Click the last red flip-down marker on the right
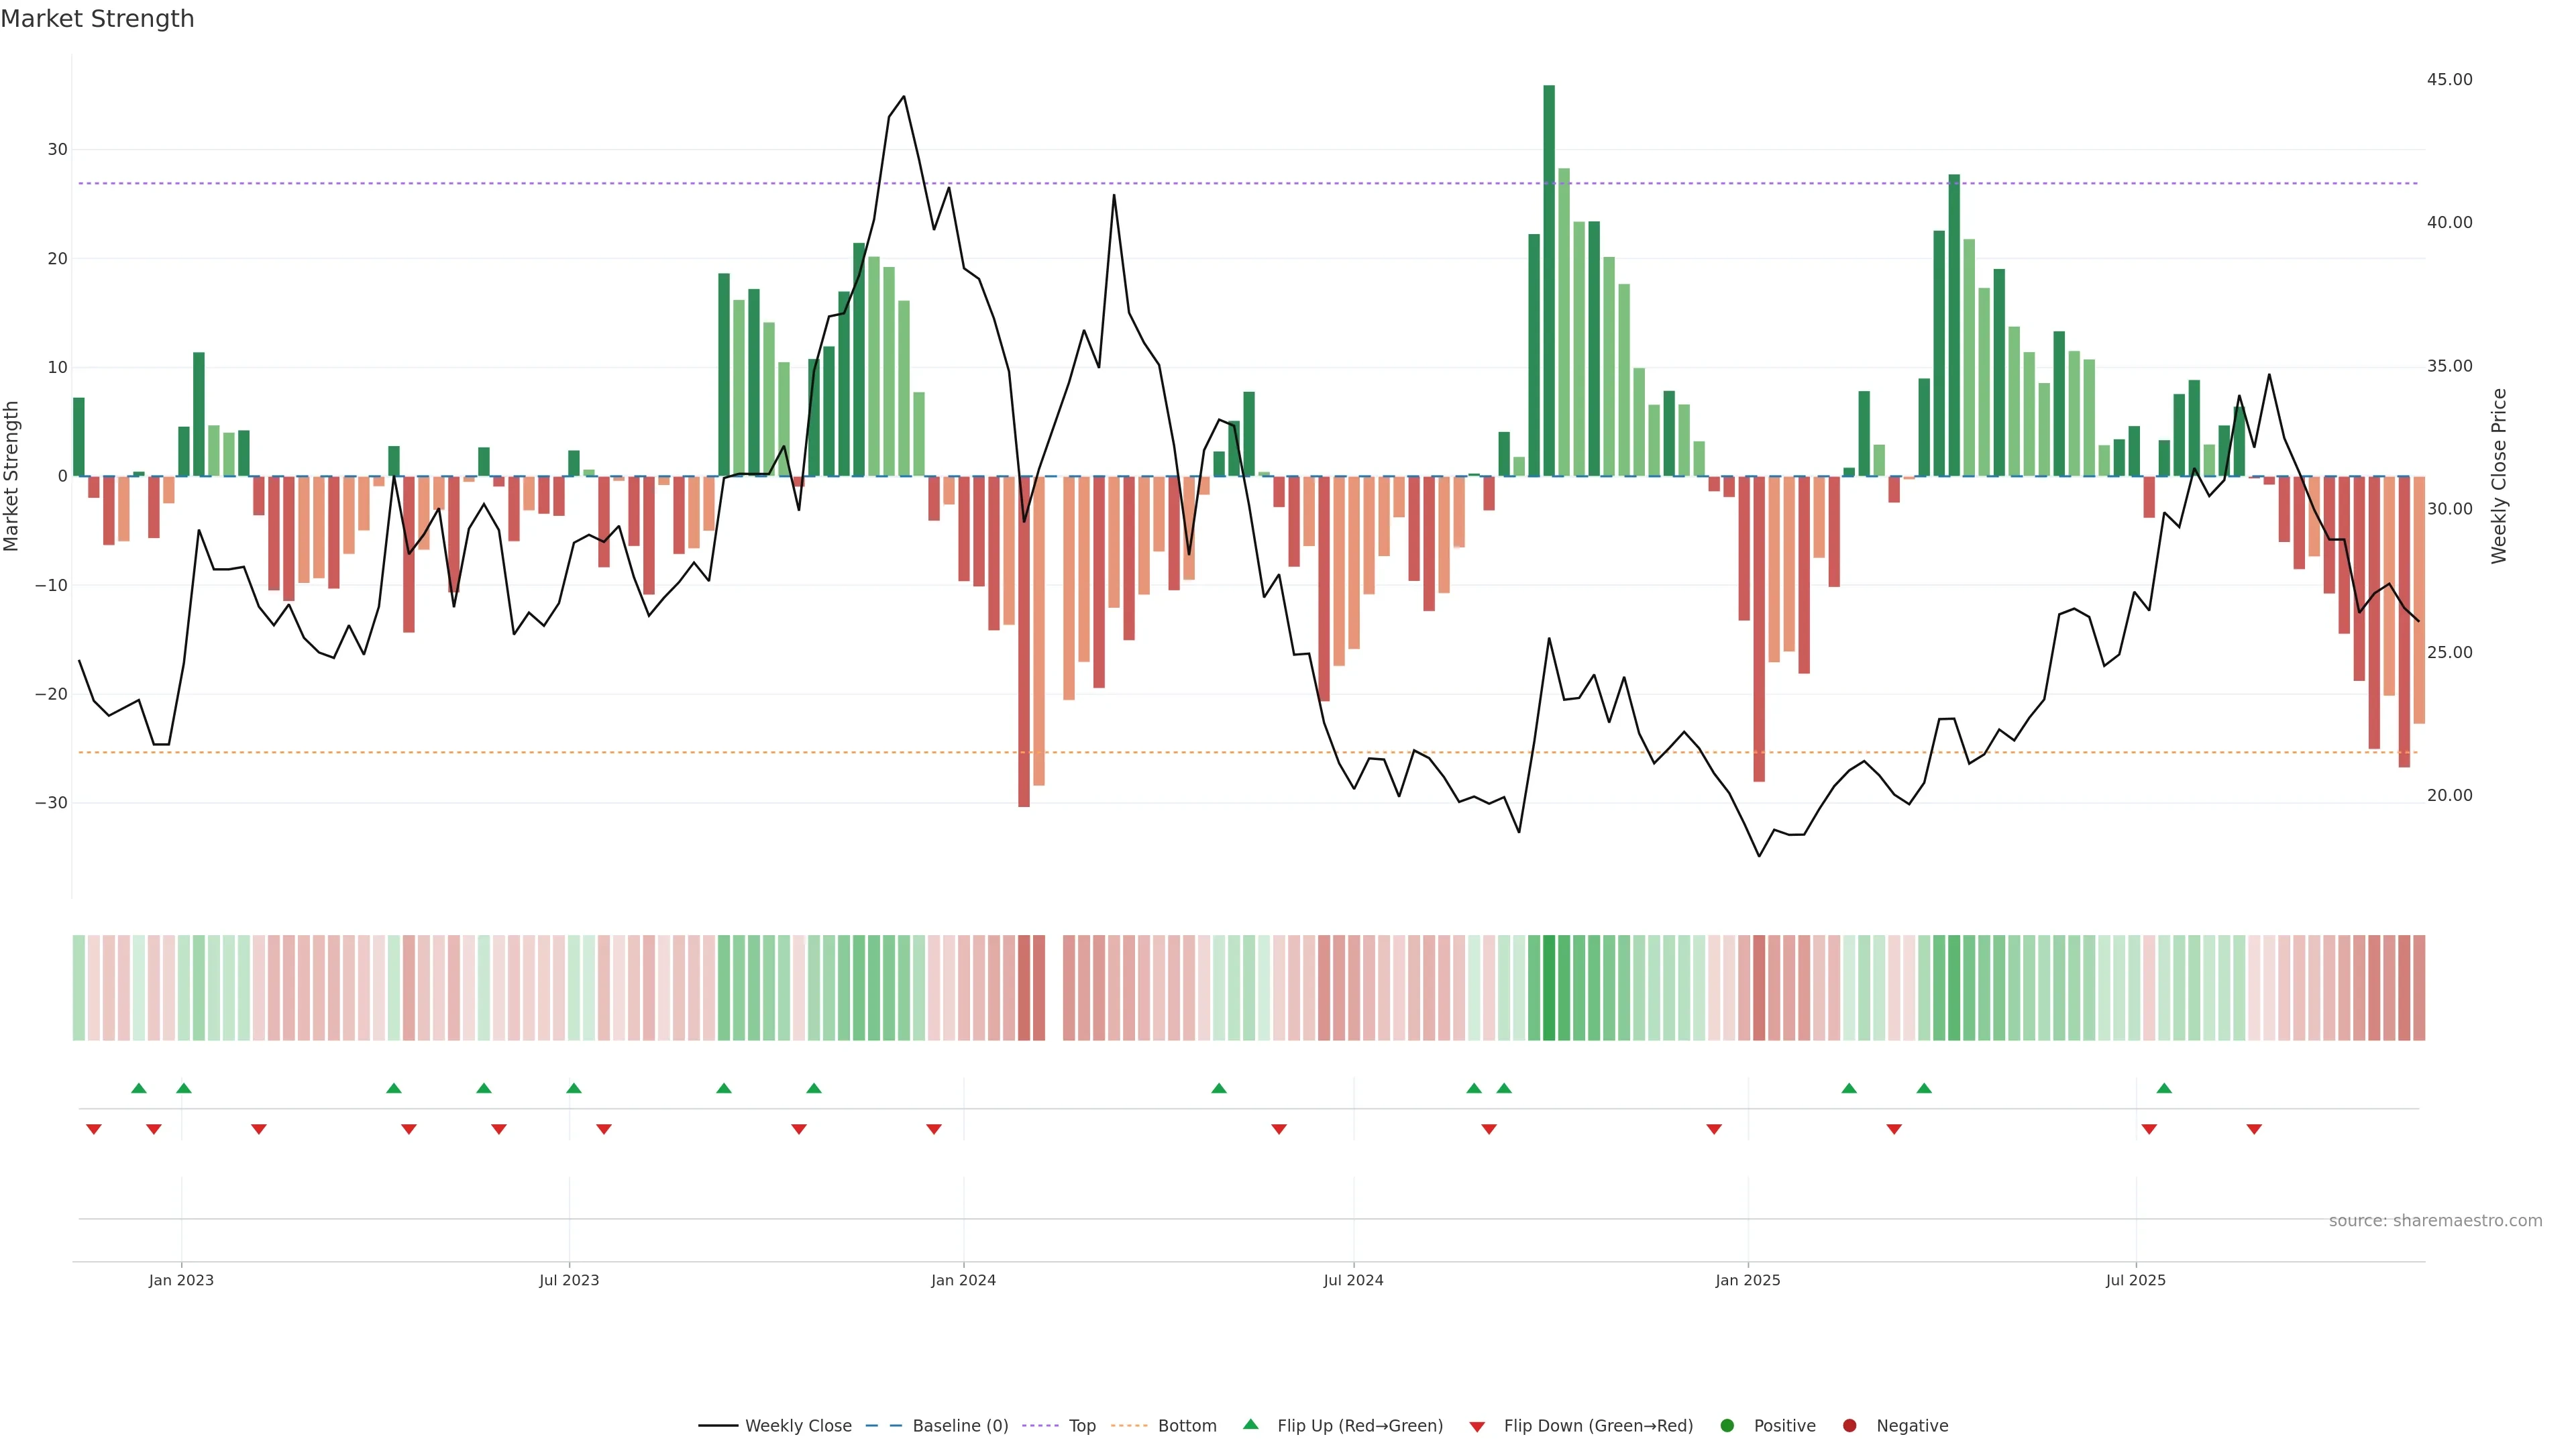 (2254, 1129)
